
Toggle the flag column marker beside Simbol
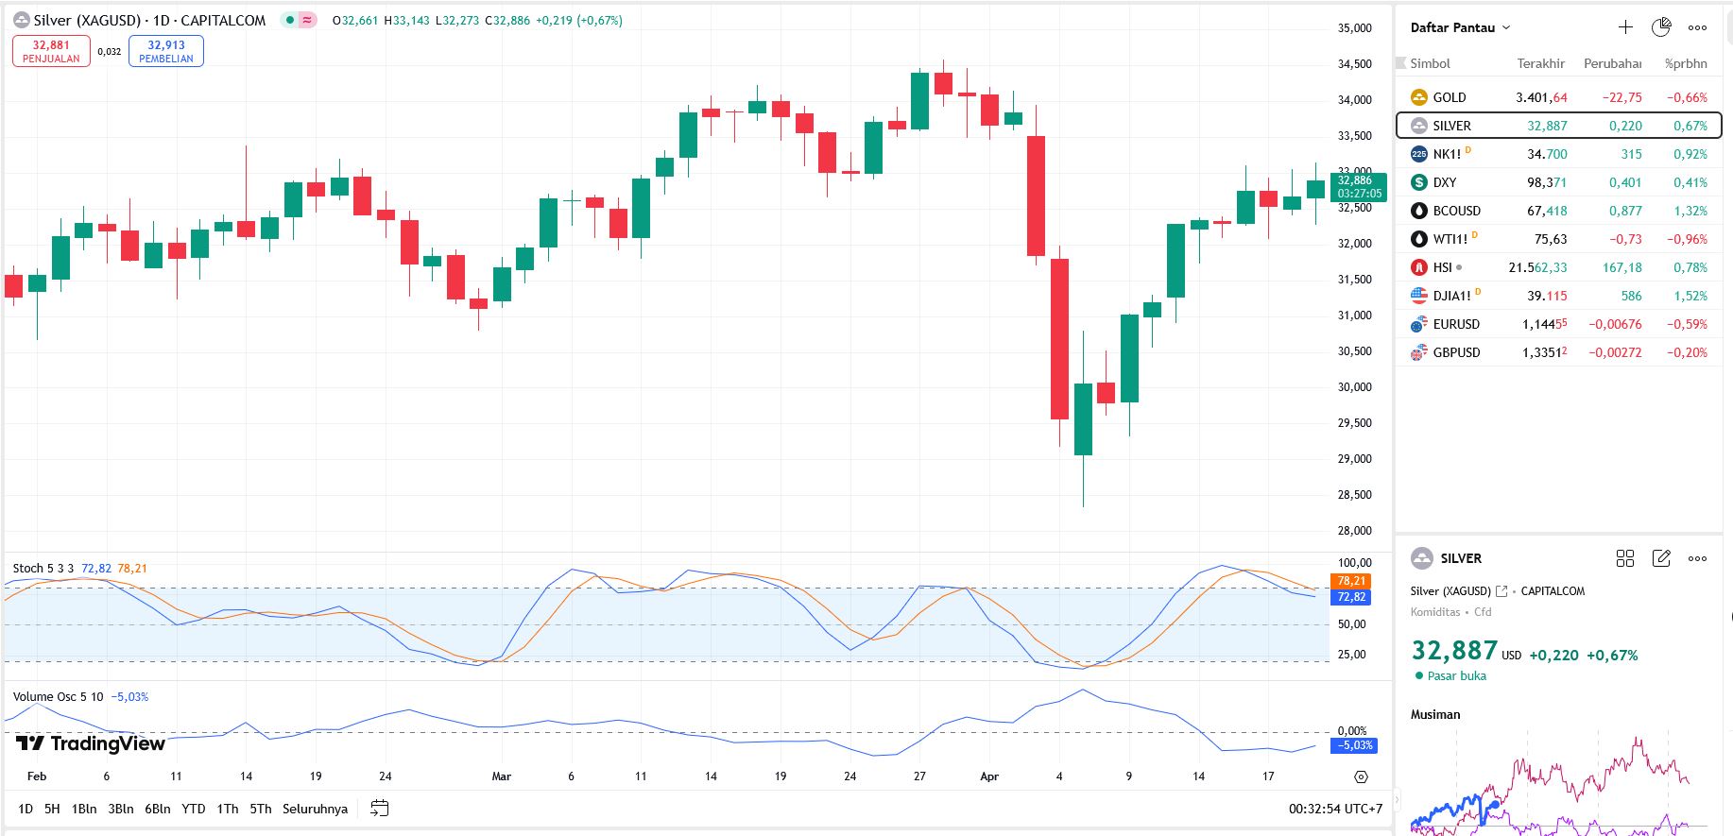coord(1400,63)
